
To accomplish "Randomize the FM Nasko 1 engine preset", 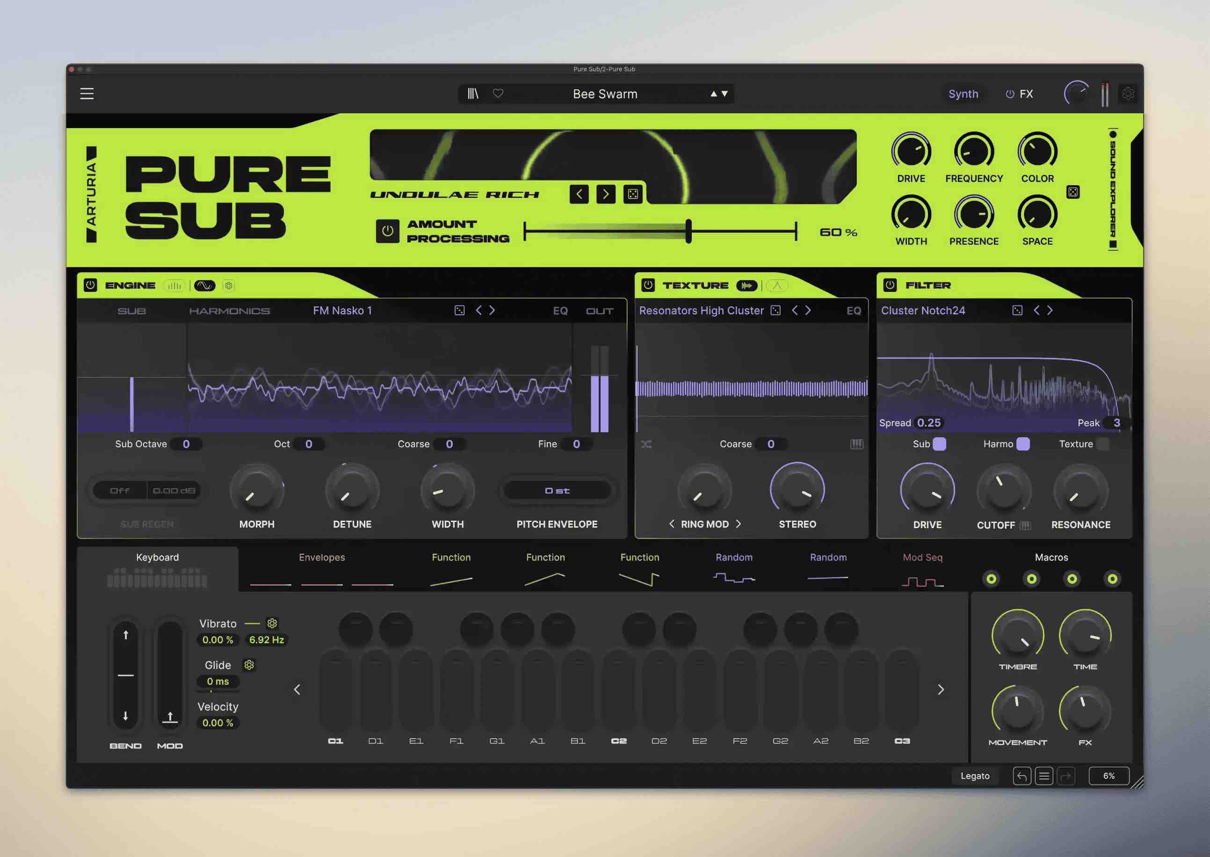I will point(460,310).
